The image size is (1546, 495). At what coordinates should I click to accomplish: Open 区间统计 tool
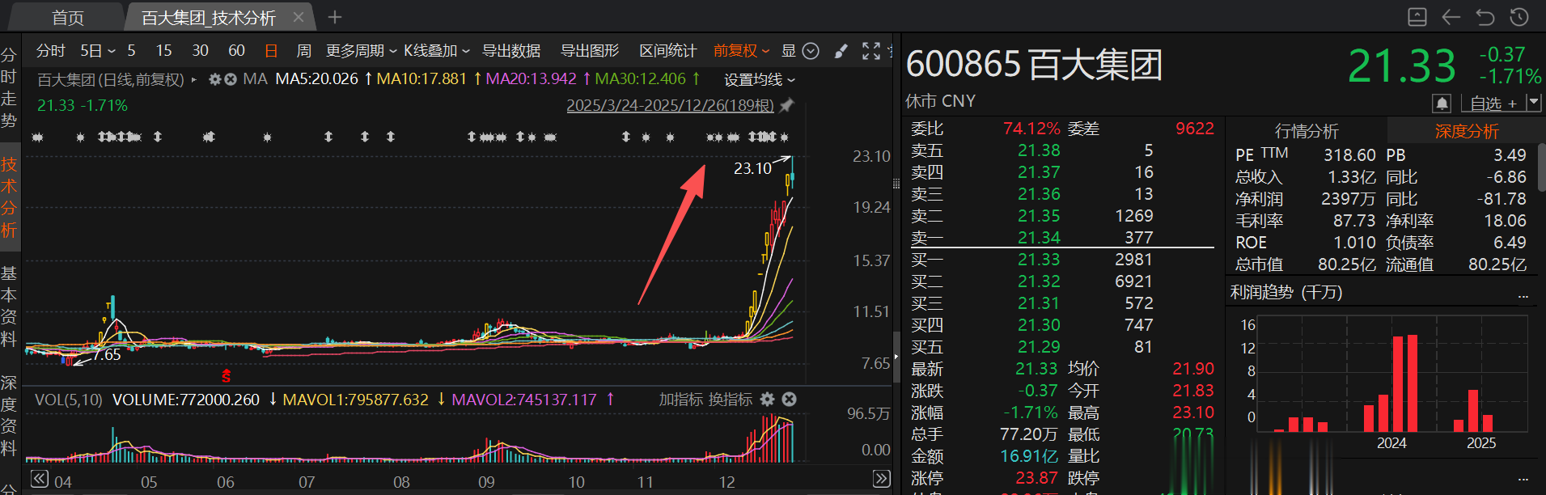click(x=667, y=51)
